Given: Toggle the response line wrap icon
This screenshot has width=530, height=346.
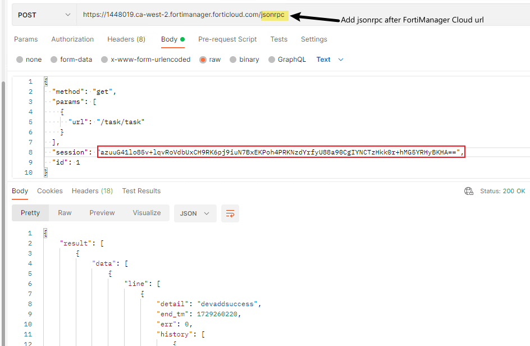Looking at the screenshot, I should (230, 213).
